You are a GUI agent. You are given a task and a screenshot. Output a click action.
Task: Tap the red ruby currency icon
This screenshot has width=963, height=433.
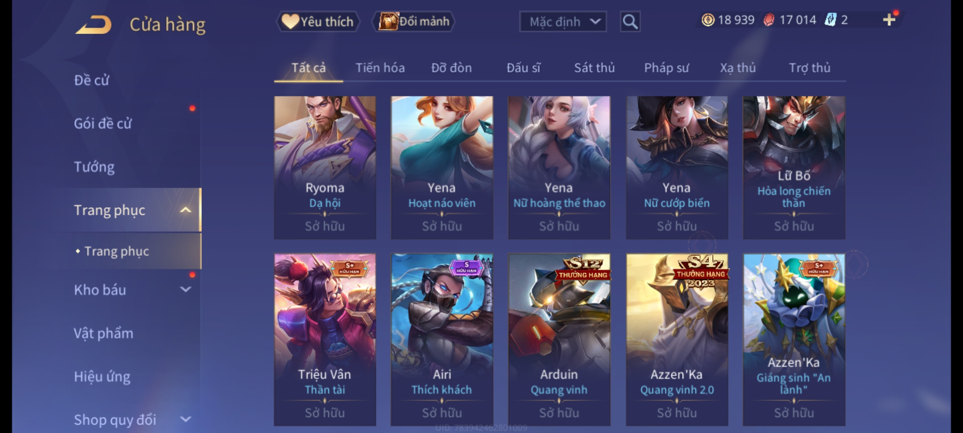tap(769, 20)
